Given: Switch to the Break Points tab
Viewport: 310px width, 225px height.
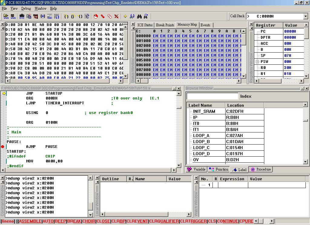Looking at the screenshot, I should 165,25.
